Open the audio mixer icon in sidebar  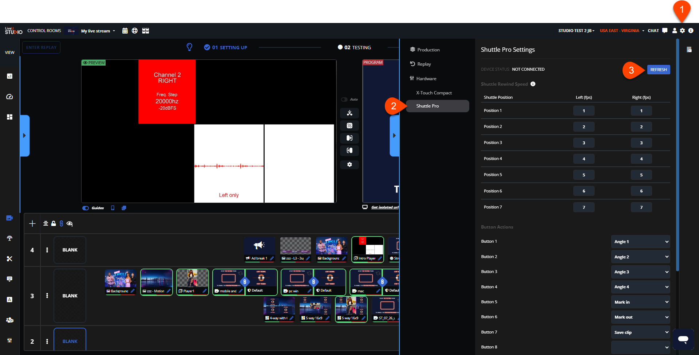(x=9, y=340)
